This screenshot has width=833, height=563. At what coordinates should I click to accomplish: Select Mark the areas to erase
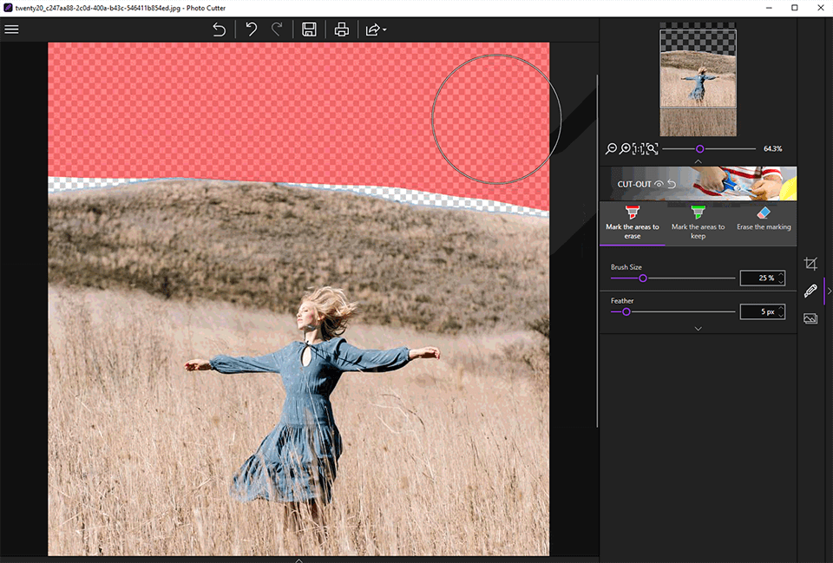point(632,222)
